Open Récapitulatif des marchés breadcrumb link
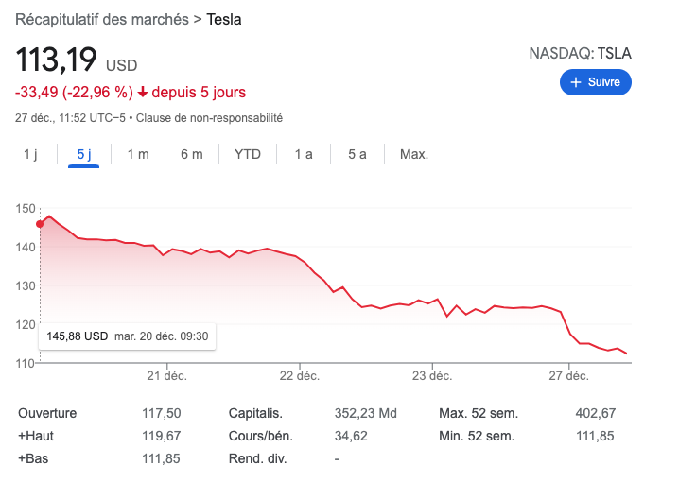The image size is (679, 483). point(102,19)
